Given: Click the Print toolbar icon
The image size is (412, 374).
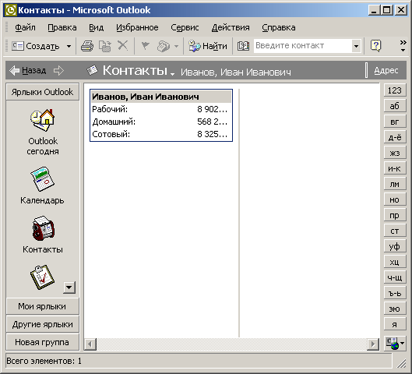Looking at the screenshot, I should (x=87, y=46).
